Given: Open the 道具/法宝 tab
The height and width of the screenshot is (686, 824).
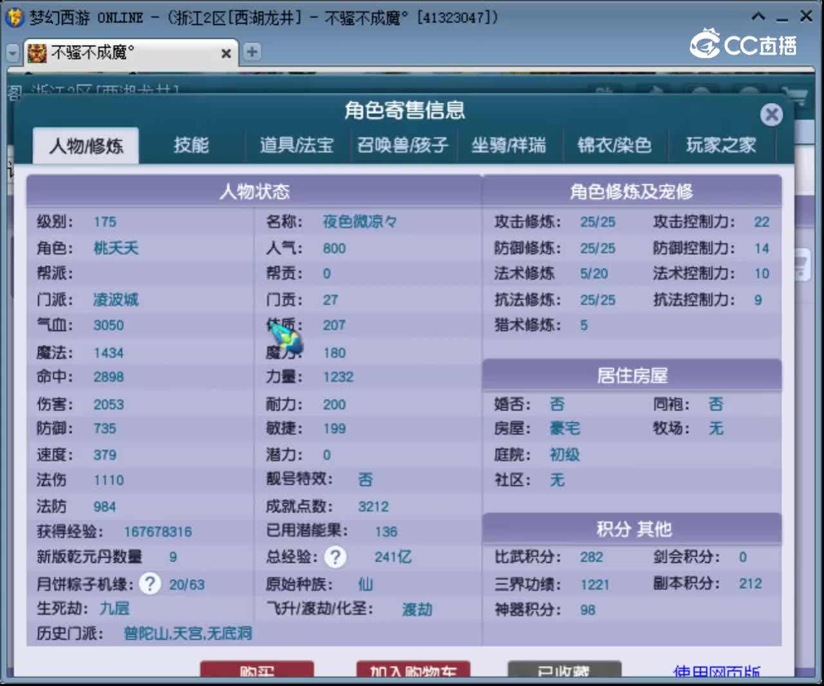Looking at the screenshot, I should [297, 145].
